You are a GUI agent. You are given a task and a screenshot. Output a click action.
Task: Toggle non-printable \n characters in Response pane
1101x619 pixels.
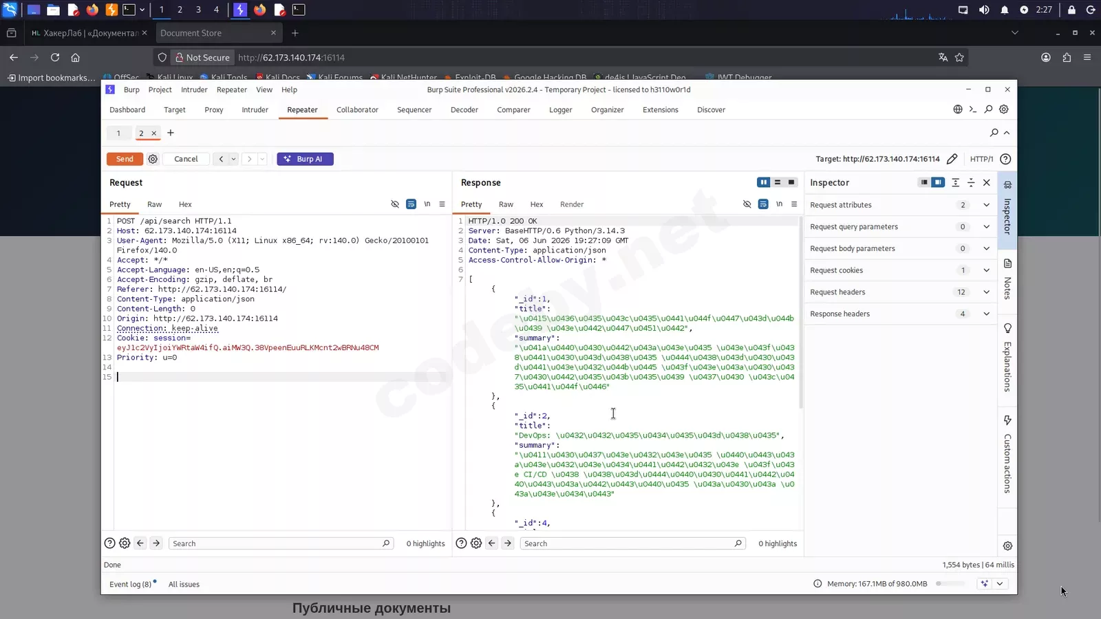pos(780,204)
